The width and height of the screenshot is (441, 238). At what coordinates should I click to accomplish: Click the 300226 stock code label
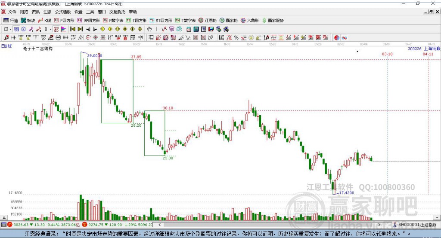(x=415, y=49)
